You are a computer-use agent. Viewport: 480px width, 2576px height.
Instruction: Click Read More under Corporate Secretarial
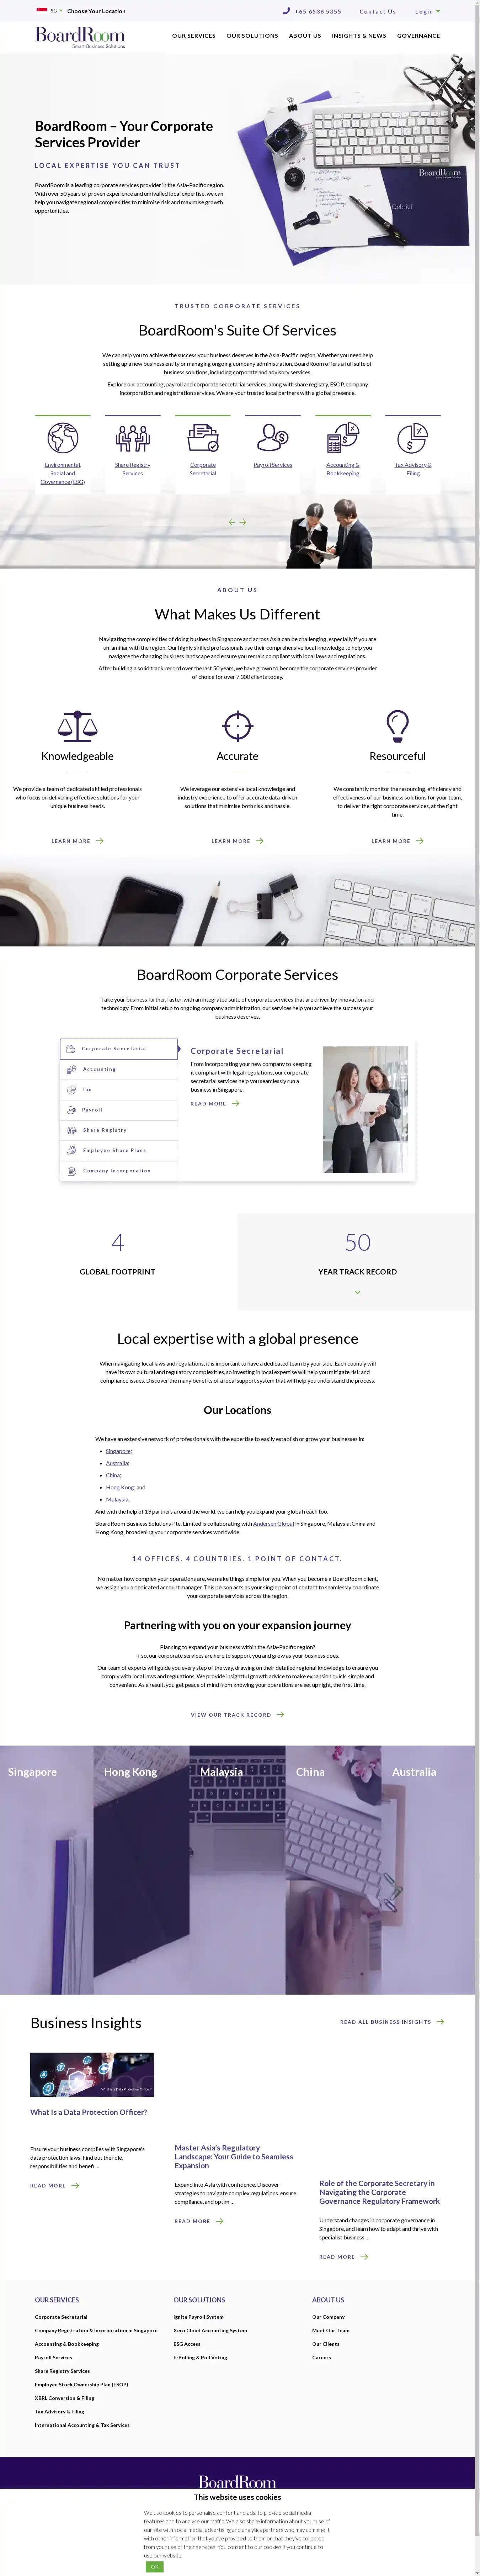point(215,1104)
